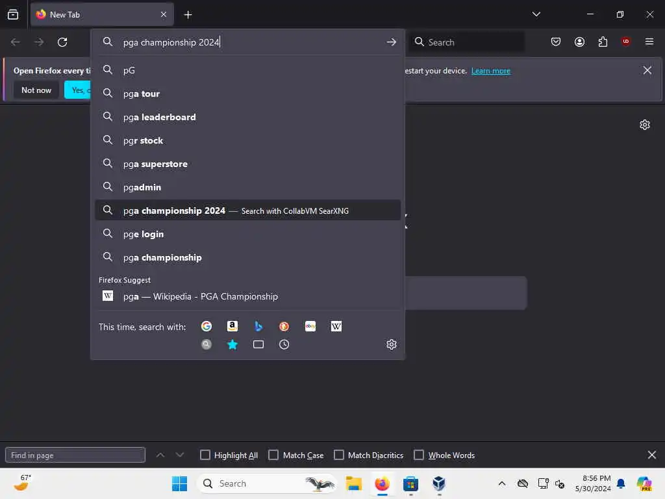Click the Go arrow in the address bar
665x499 pixels.
(391, 42)
